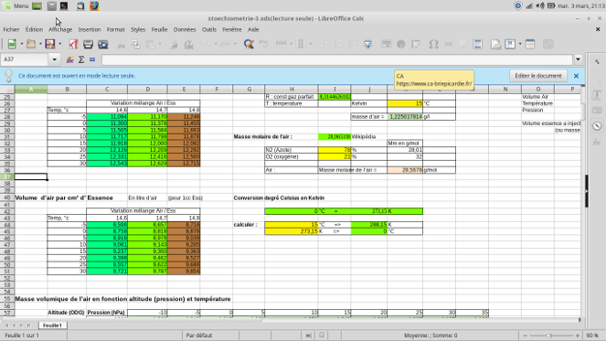Select row header 37
Viewport: 606px width, 341px height.
tap(7, 176)
